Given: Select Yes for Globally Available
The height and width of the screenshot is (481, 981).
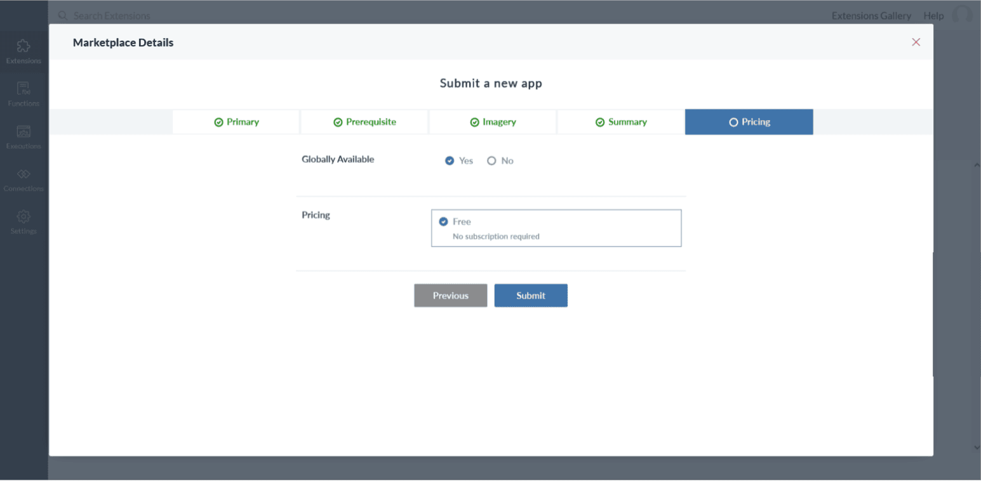Looking at the screenshot, I should click(x=450, y=161).
